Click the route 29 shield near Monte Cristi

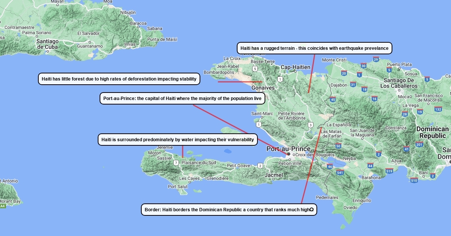point(376,59)
